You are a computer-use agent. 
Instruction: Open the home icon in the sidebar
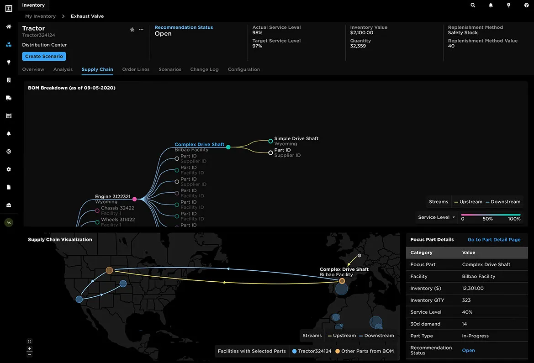pos(9,27)
